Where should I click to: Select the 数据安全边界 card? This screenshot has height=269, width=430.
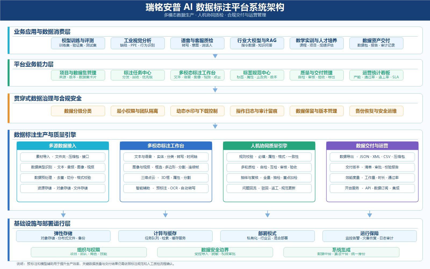(215, 252)
